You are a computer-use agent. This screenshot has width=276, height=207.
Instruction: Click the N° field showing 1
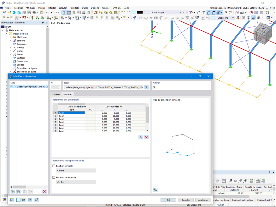[56, 87]
